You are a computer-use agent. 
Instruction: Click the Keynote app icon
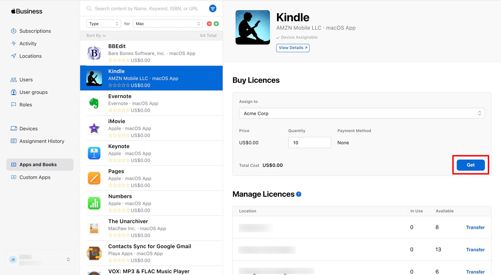click(94, 153)
